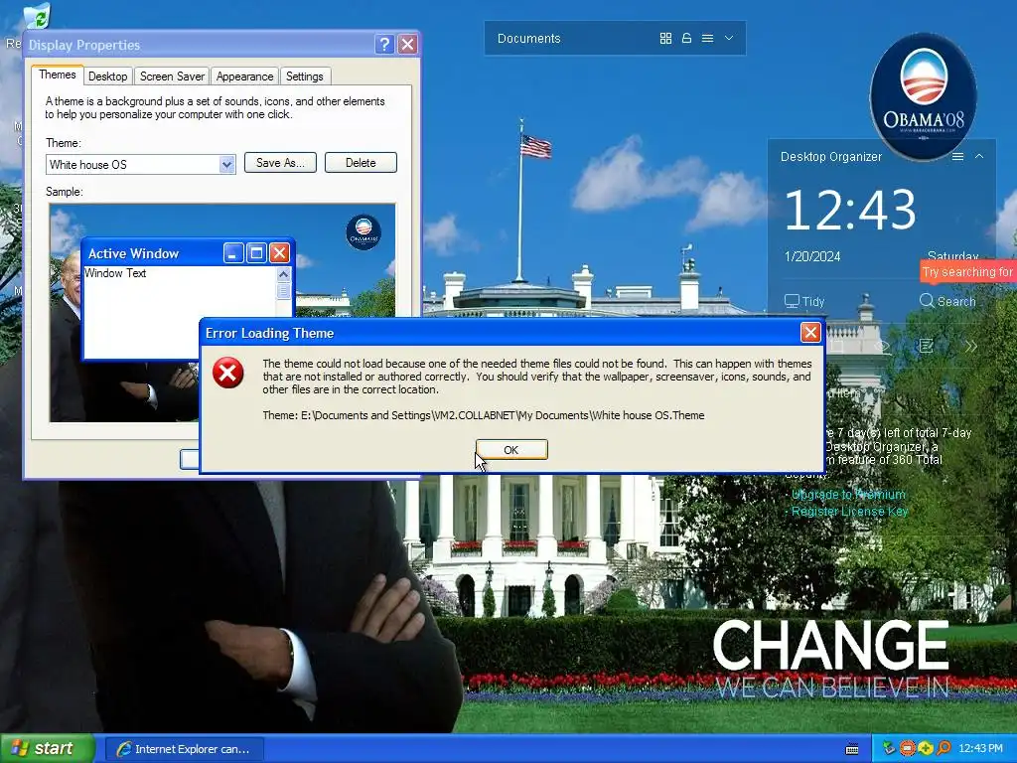Click the help question mark in Display Properties
Image resolution: width=1017 pixels, height=763 pixels.
coord(384,44)
